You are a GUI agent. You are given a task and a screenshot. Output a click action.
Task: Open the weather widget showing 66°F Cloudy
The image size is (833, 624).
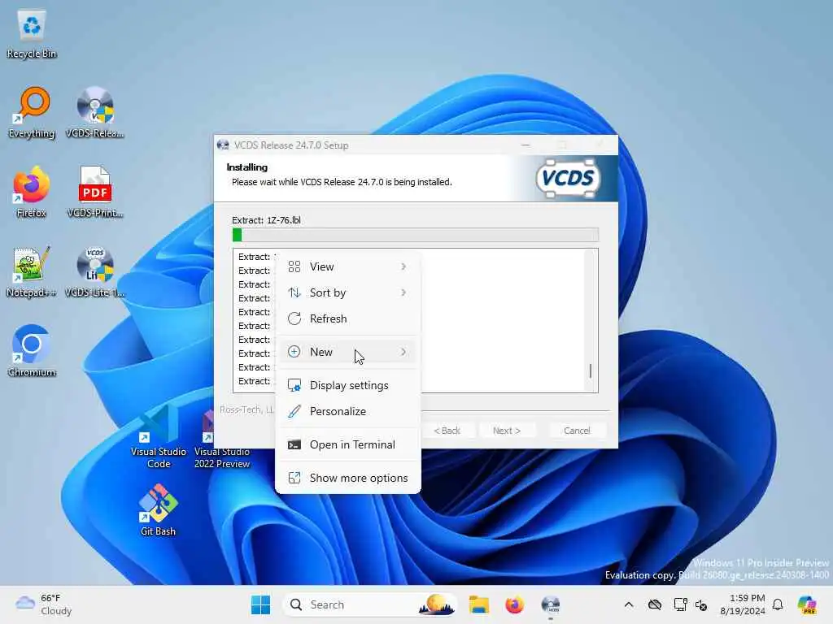[44, 604]
